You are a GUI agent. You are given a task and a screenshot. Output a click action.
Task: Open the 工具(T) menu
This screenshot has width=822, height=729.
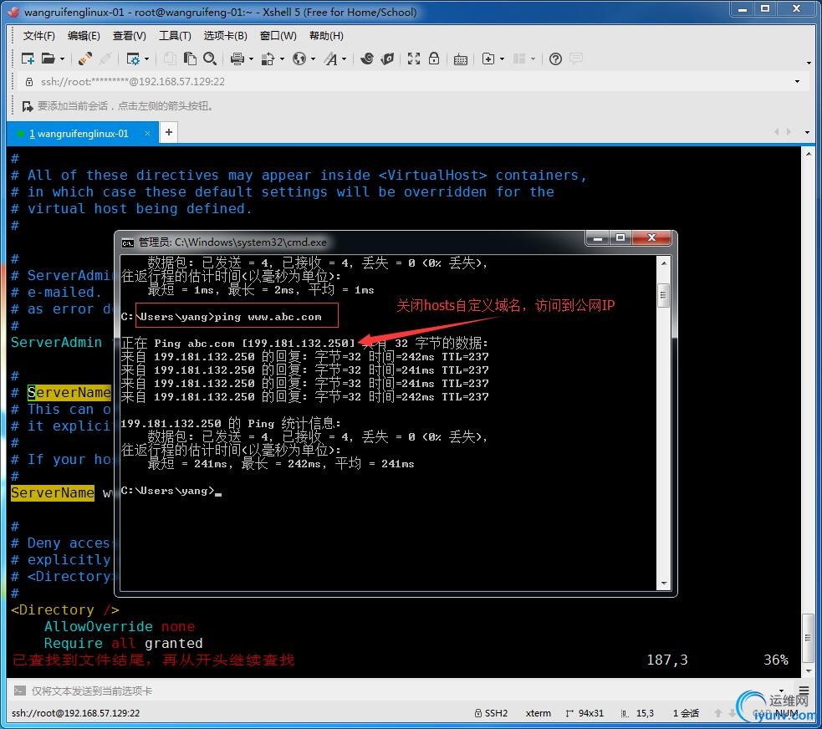(x=175, y=36)
